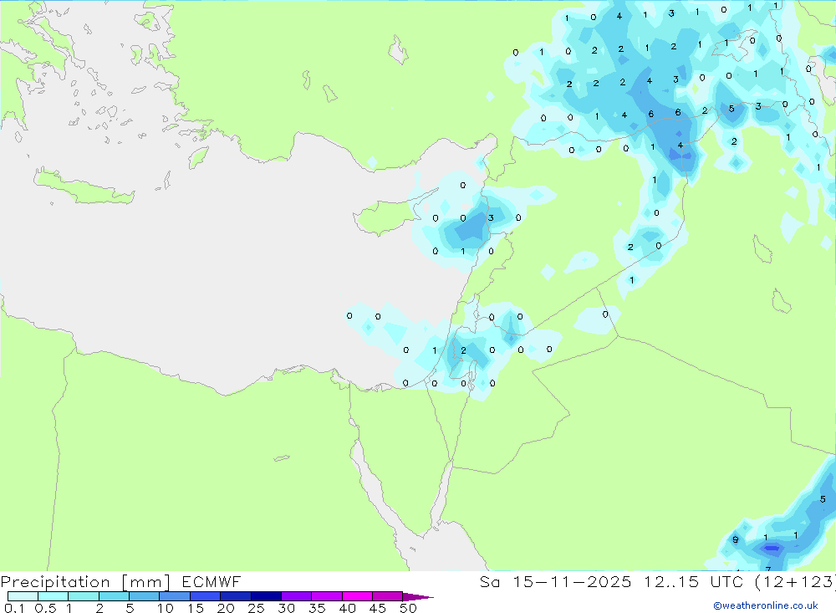Pick the 25–30 mm dark navy swatch

tap(266, 596)
